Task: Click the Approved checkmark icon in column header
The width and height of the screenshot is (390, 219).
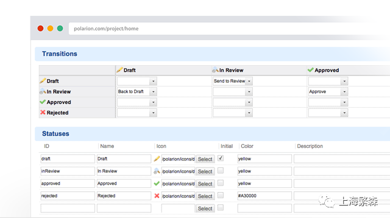Action: [x=310, y=70]
